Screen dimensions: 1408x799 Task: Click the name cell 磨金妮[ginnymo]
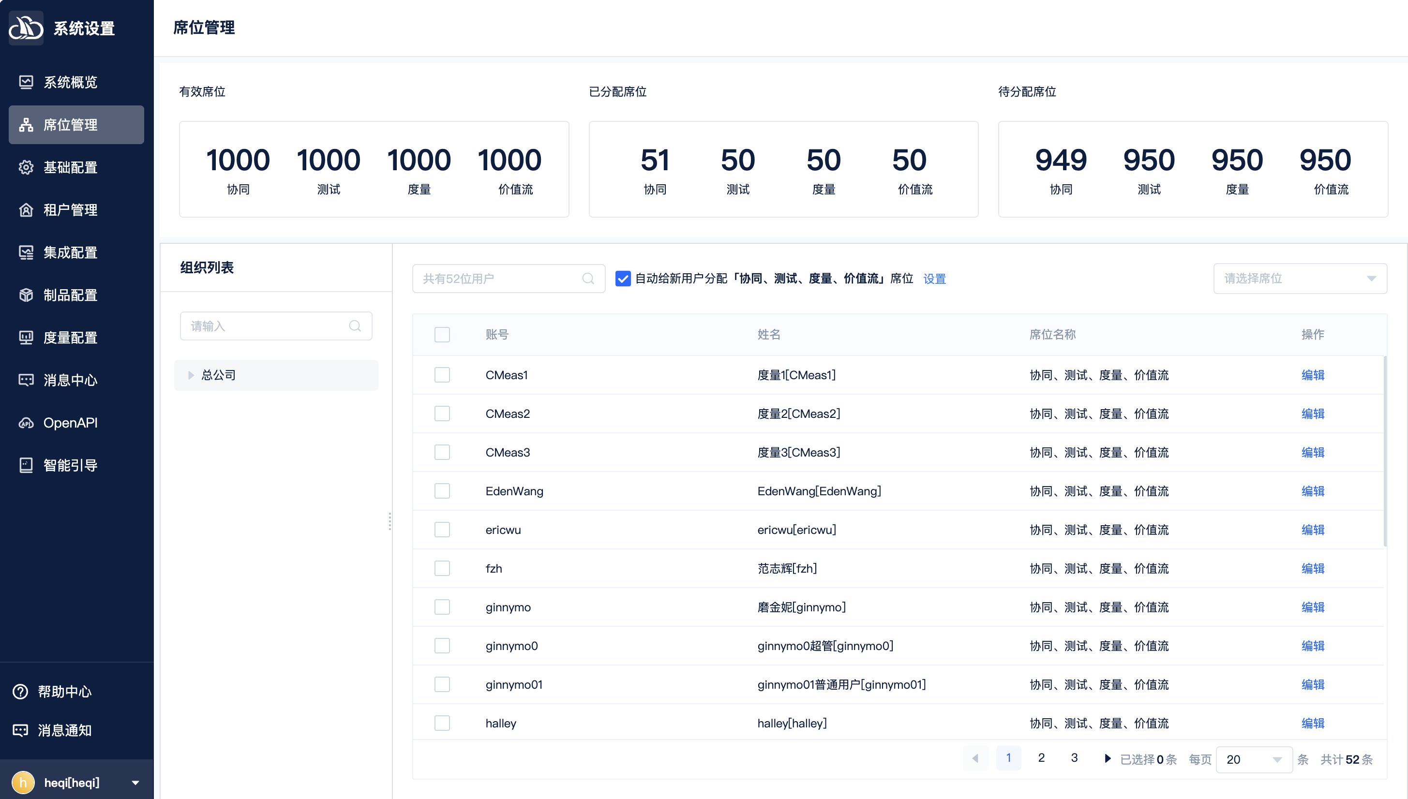(801, 607)
